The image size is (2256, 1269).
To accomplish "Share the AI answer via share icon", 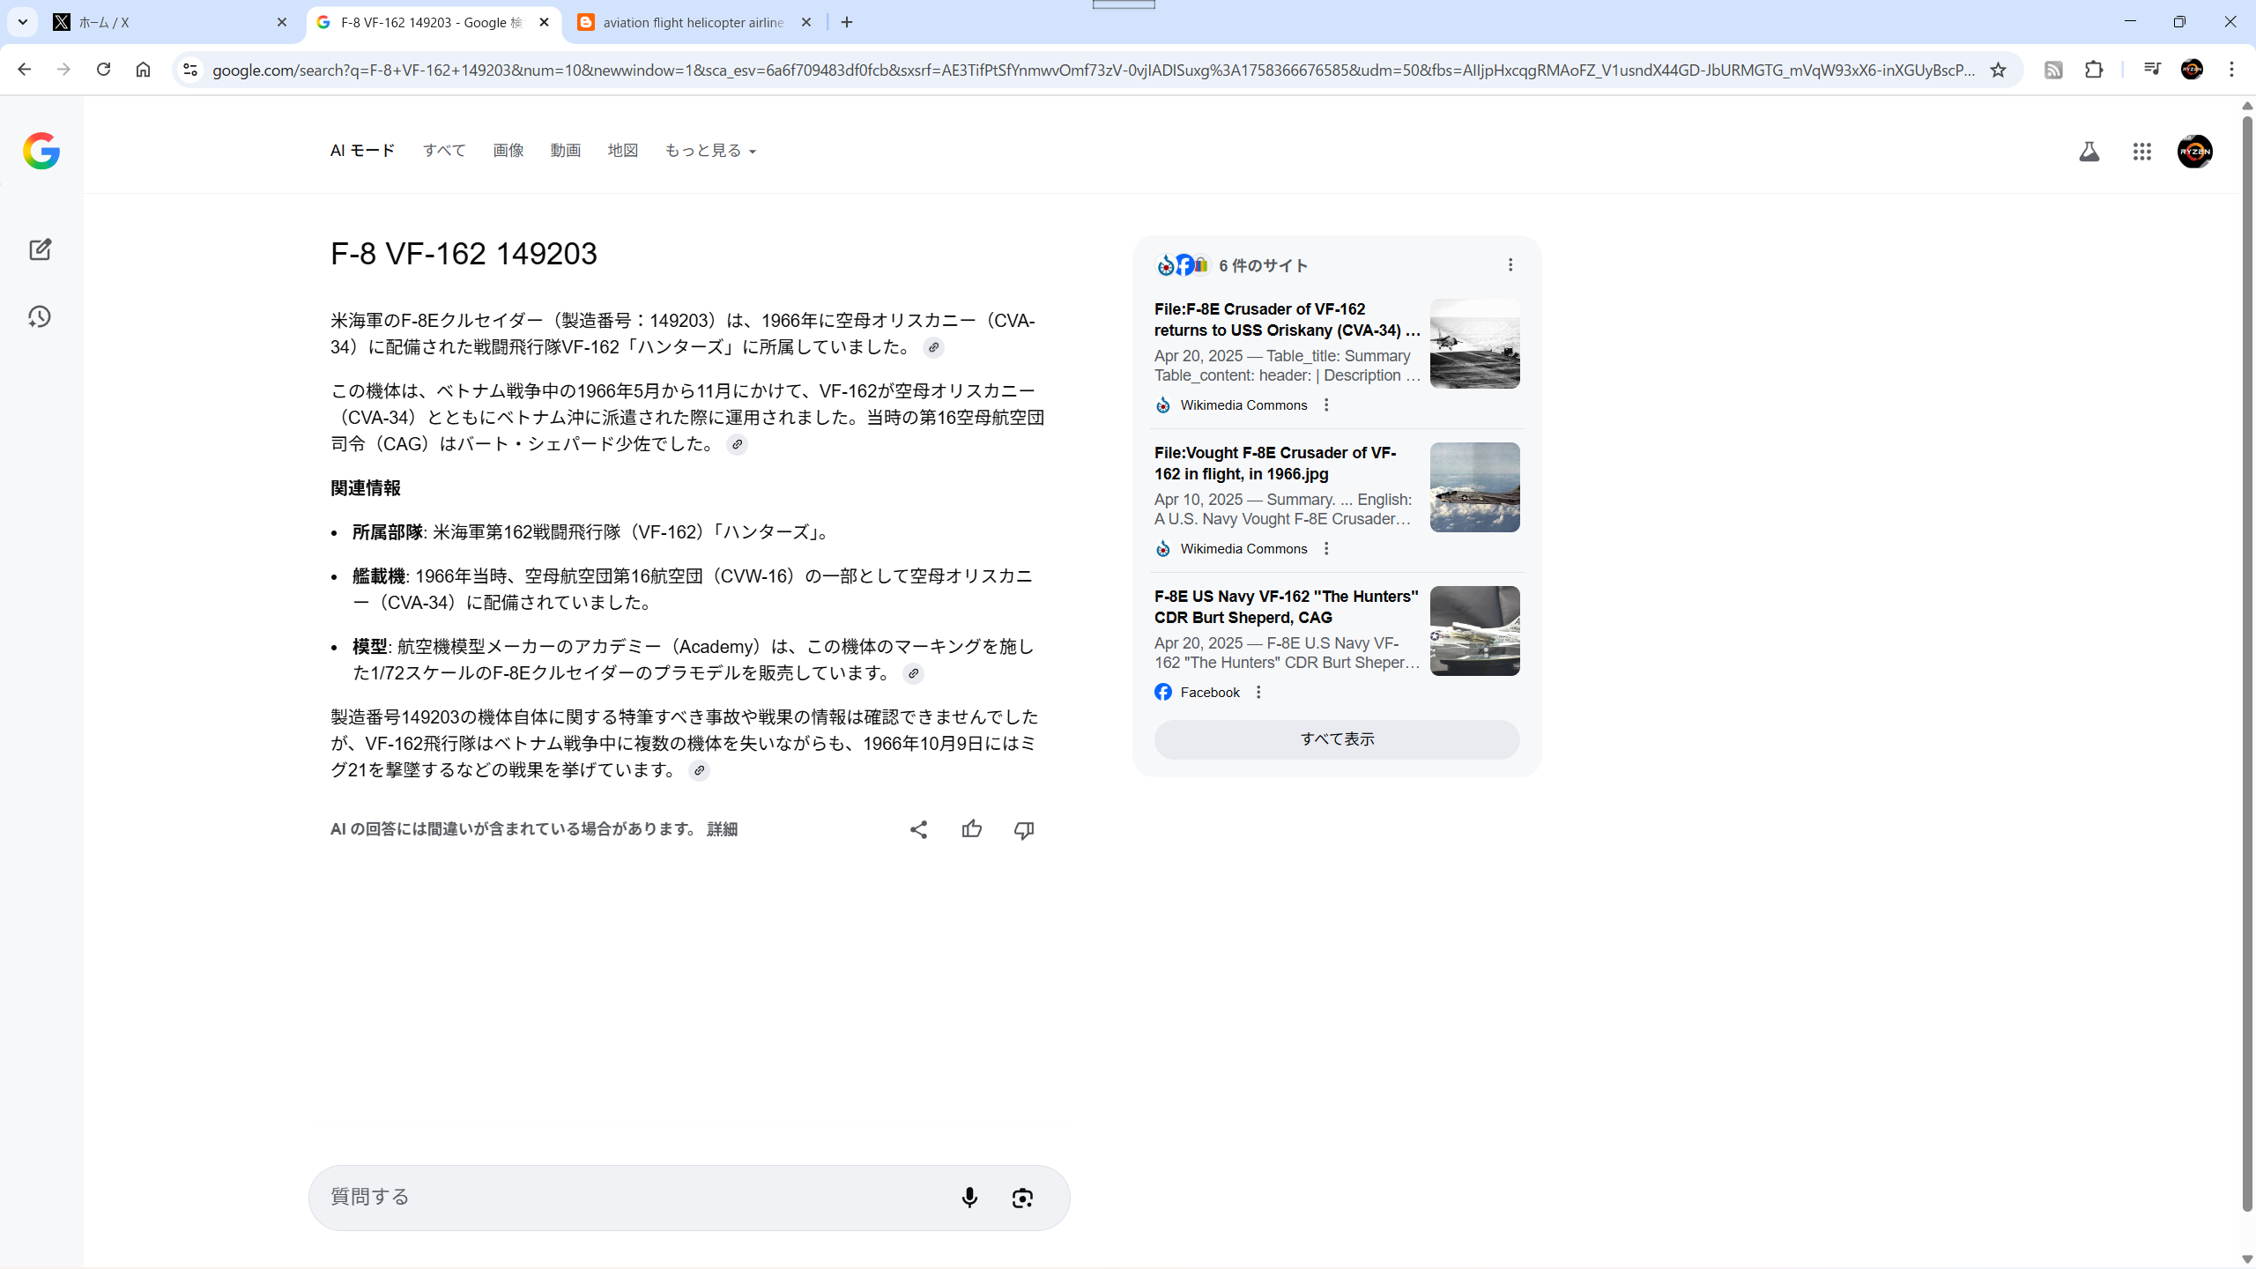I will click(918, 829).
